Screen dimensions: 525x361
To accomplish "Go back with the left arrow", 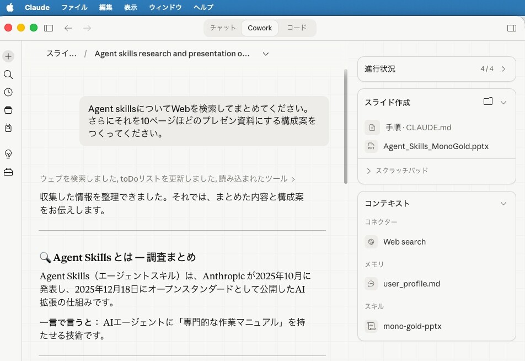I will pos(68,28).
